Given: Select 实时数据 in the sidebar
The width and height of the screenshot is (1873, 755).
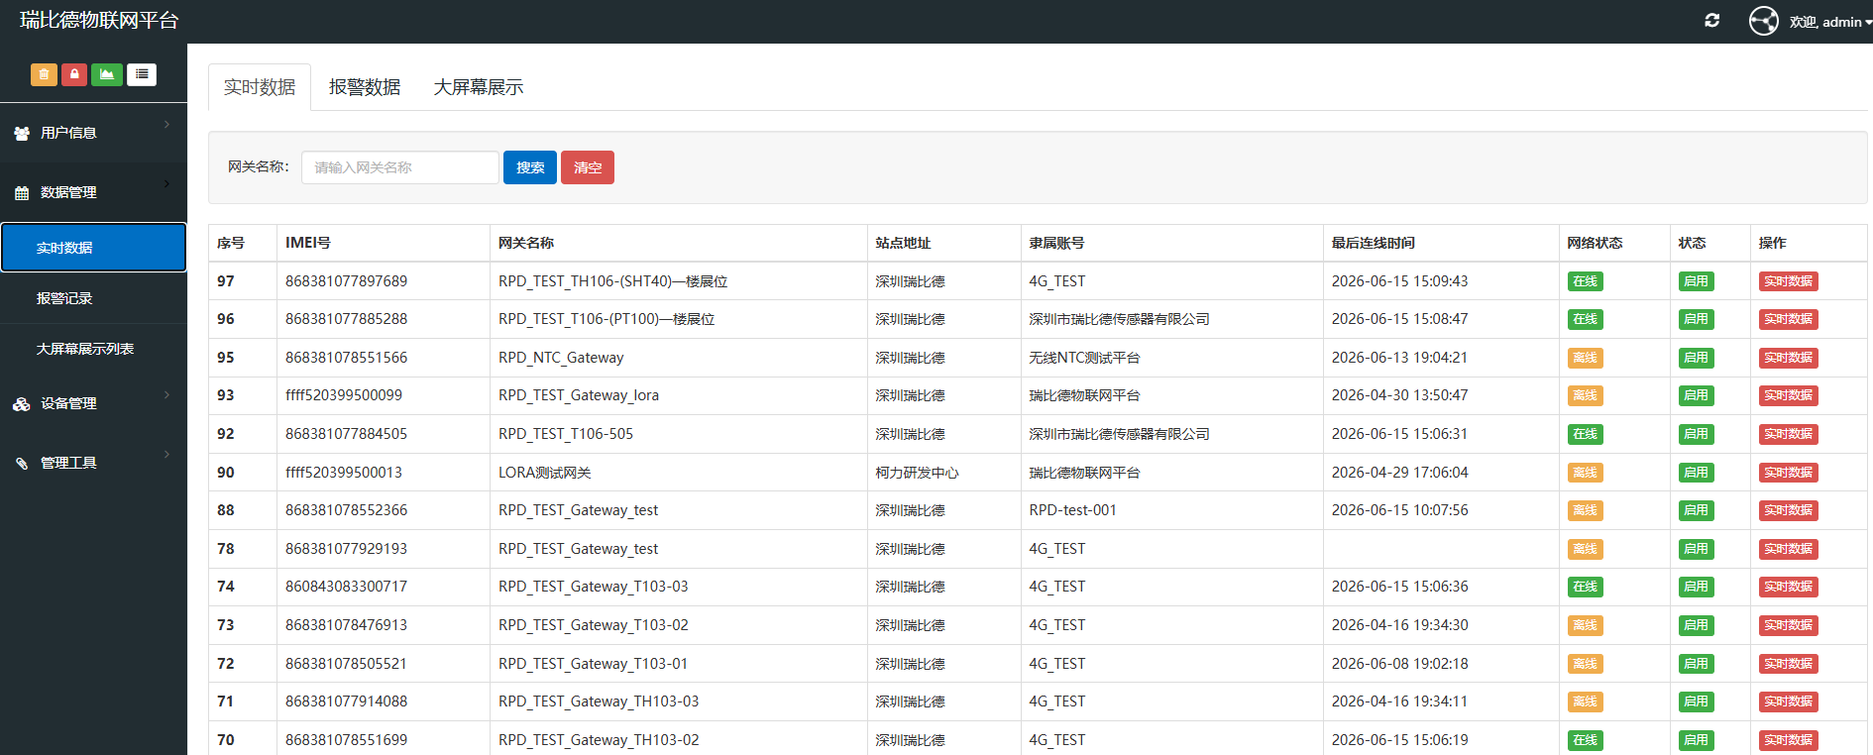Looking at the screenshot, I should 93,248.
